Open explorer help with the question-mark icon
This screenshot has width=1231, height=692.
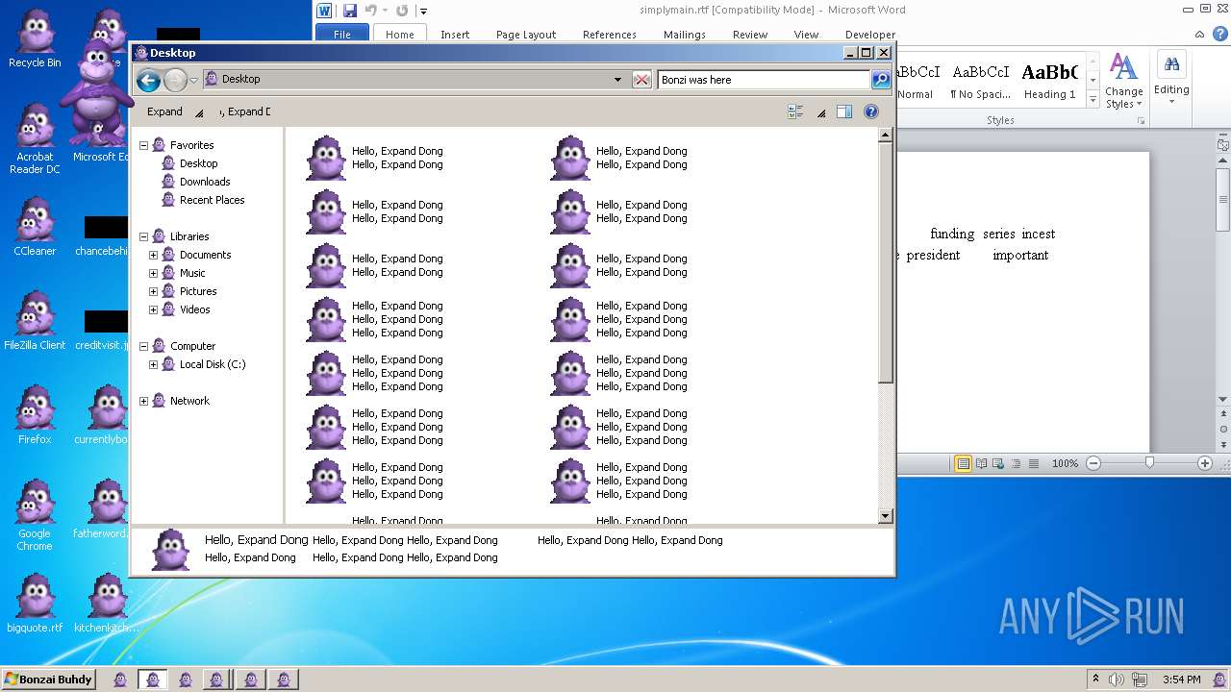871,111
